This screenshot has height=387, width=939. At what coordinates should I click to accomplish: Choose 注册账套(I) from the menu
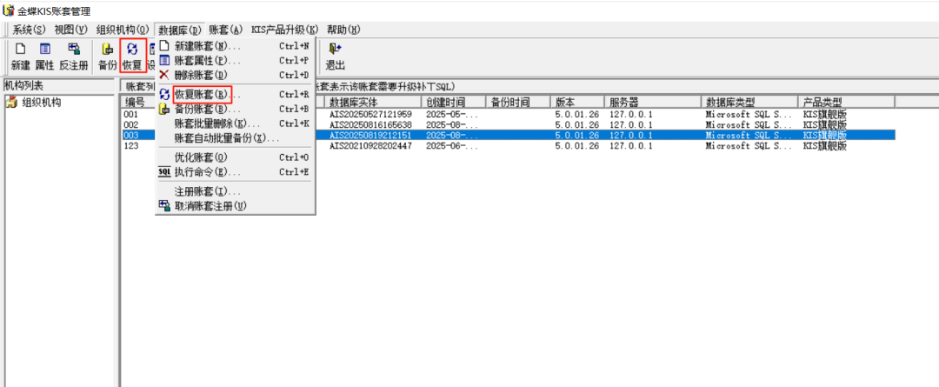click(x=235, y=191)
